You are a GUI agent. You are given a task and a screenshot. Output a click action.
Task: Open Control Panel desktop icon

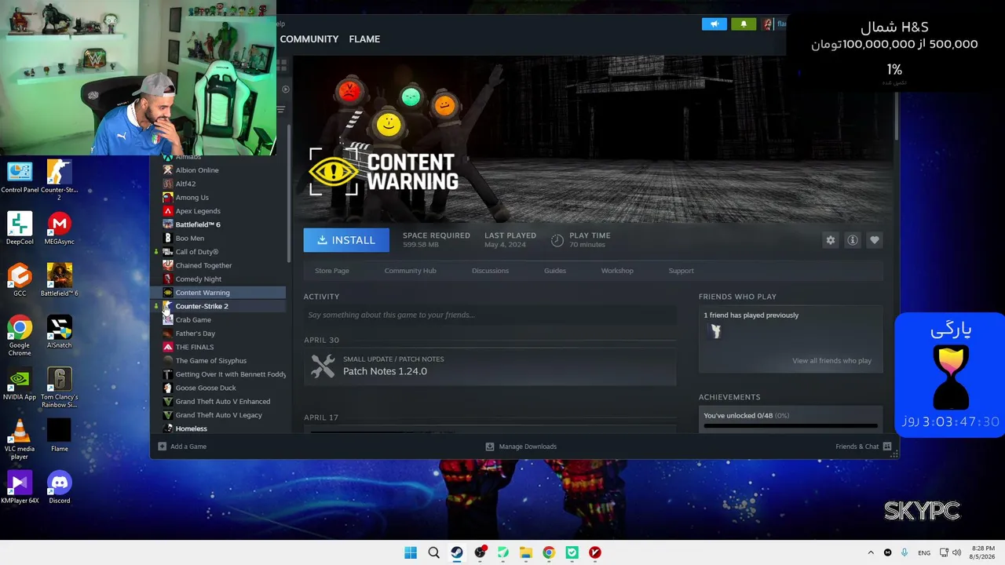pyautogui.click(x=20, y=177)
